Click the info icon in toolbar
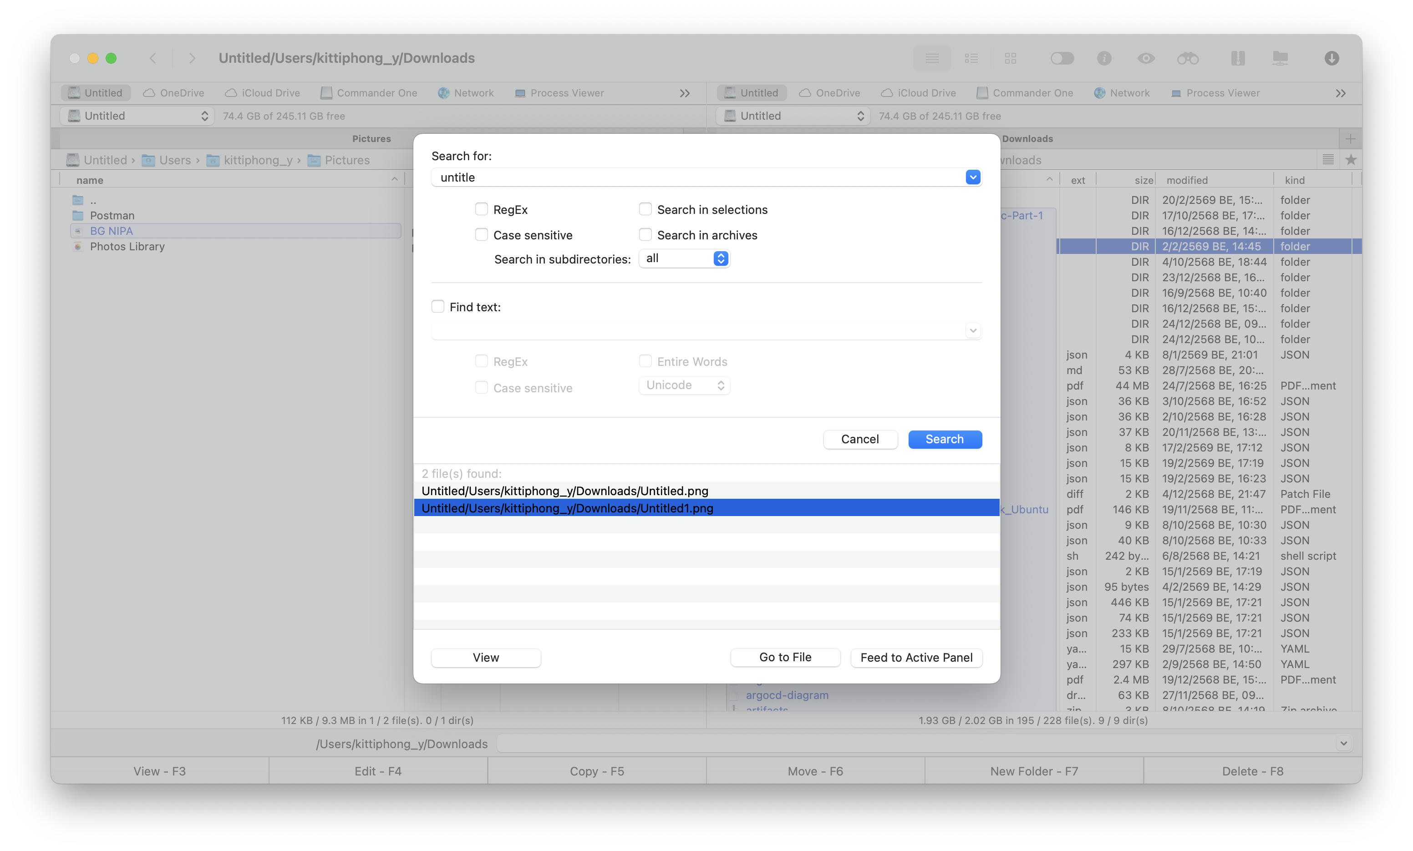 1104,58
